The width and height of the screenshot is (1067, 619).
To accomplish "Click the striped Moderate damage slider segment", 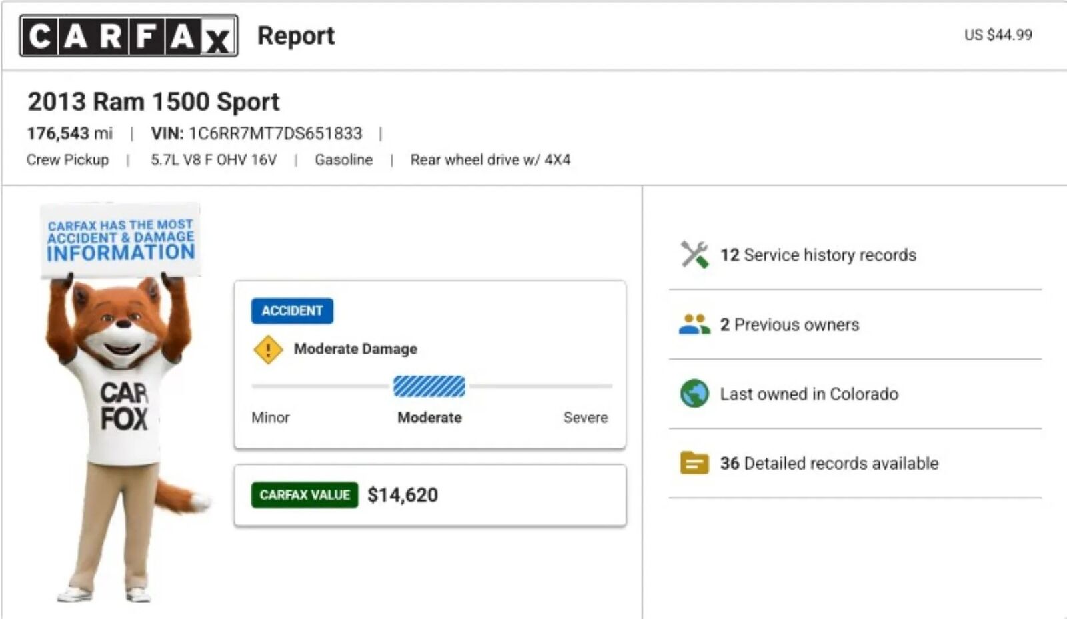I will [429, 386].
